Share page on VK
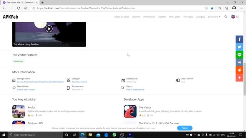Viewport: 246px width, 138px height. point(239,62)
